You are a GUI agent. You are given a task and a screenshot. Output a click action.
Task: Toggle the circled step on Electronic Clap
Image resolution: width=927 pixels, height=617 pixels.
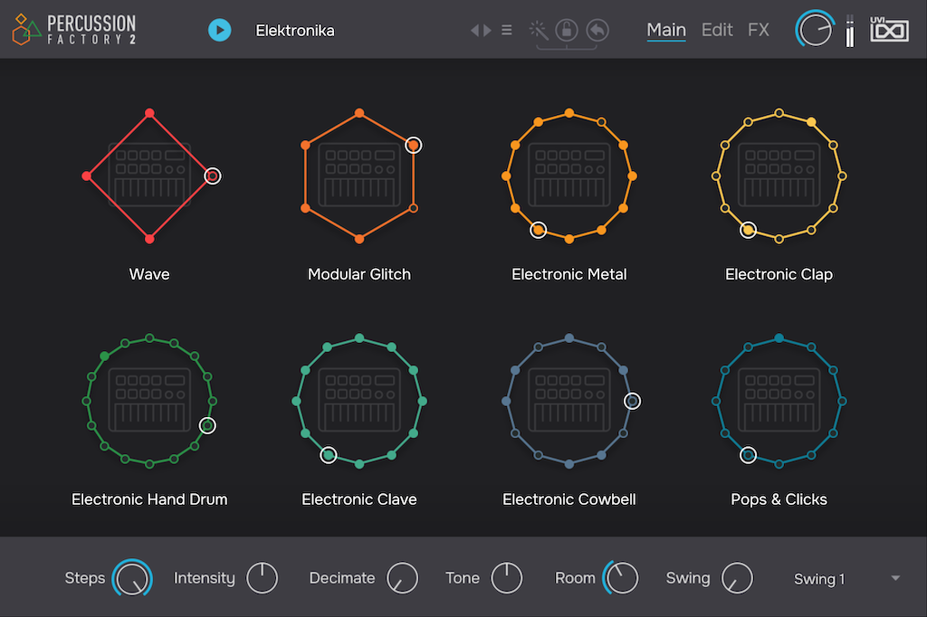(x=748, y=230)
